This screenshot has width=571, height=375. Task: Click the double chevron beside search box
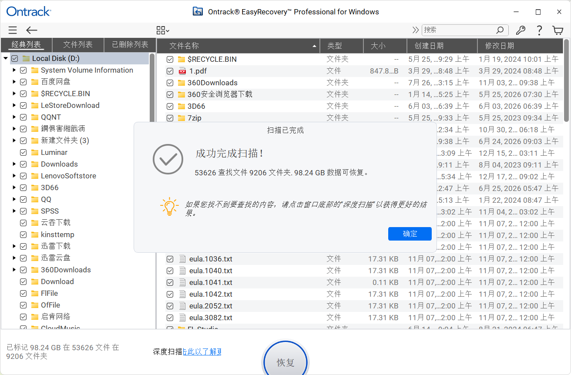416,30
